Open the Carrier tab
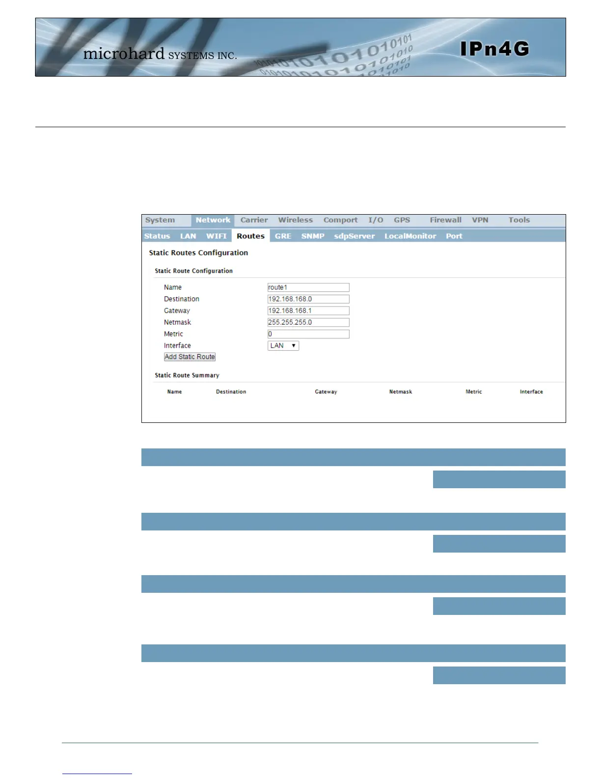The image size is (601, 778). [x=254, y=220]
